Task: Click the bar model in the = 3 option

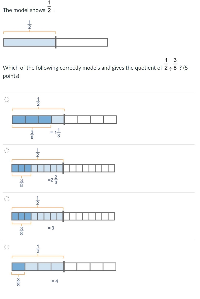Action: click(x=63, y=216)
